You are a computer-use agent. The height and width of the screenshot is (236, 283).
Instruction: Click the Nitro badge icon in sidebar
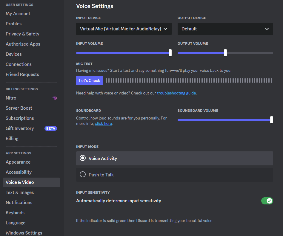tap(55, 98)
